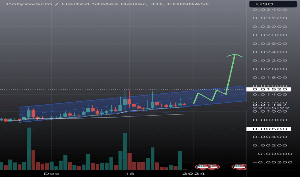Image resolution: width=300 pixels, height=177 pixels.
Task: Click the tall green volume bar just before 18
Action: click(x=125, y=151)
